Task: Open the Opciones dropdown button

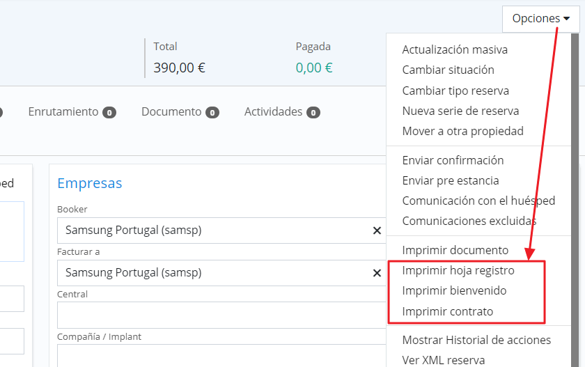Action: tap(540, 19)
